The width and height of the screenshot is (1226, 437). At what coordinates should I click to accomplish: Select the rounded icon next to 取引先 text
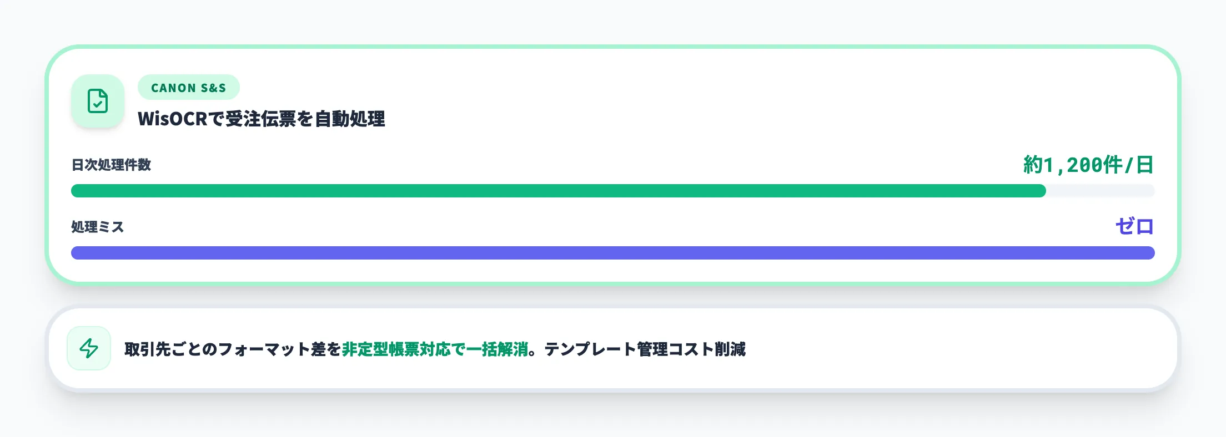coord(89,349)
